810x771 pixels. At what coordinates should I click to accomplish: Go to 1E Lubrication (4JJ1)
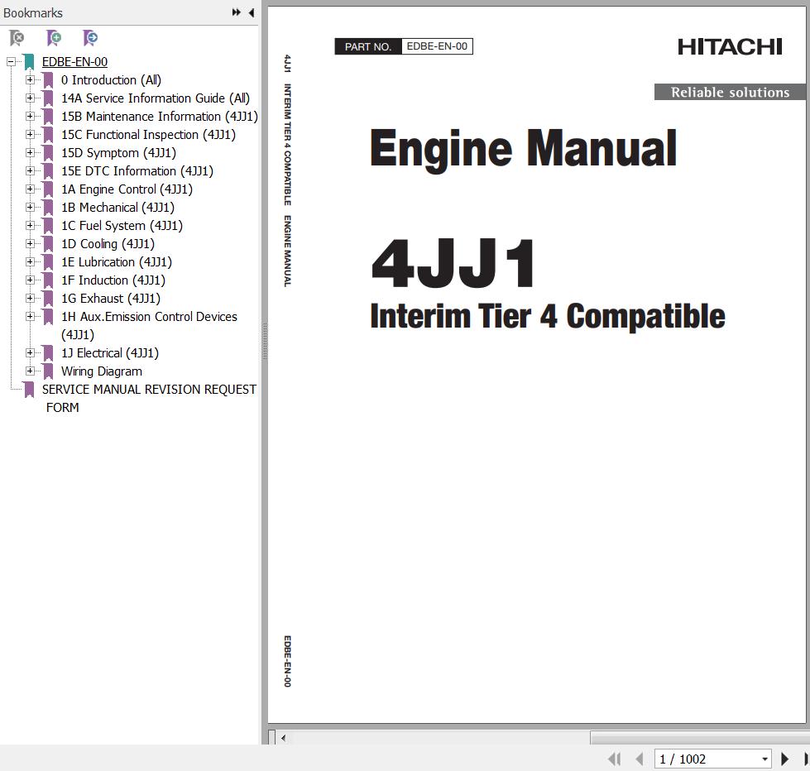[x=117, y=261]
